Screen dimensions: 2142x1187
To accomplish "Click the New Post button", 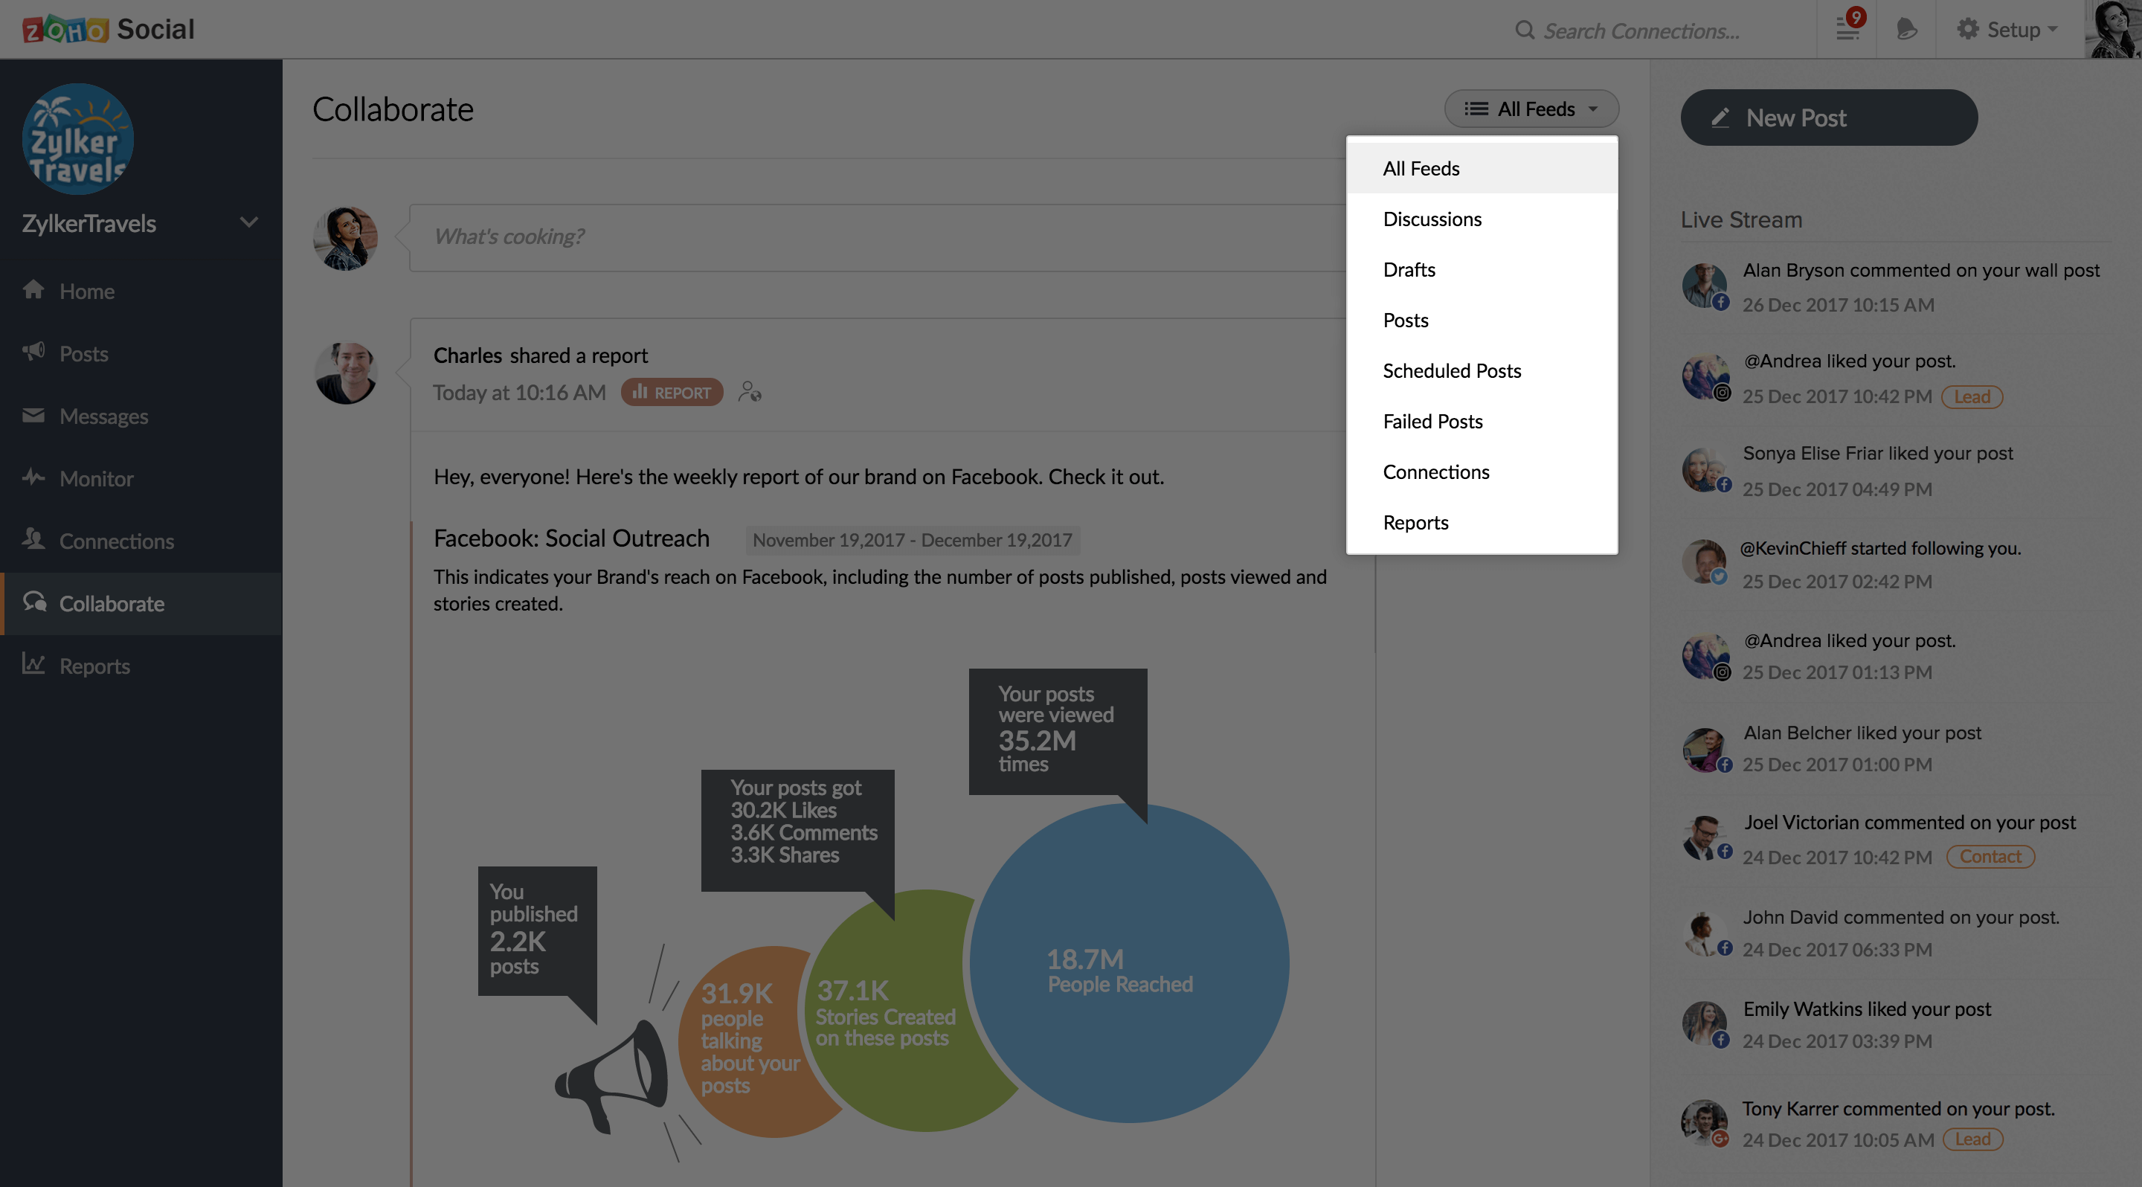I will pyautogui.click(x=1829, y=118).
